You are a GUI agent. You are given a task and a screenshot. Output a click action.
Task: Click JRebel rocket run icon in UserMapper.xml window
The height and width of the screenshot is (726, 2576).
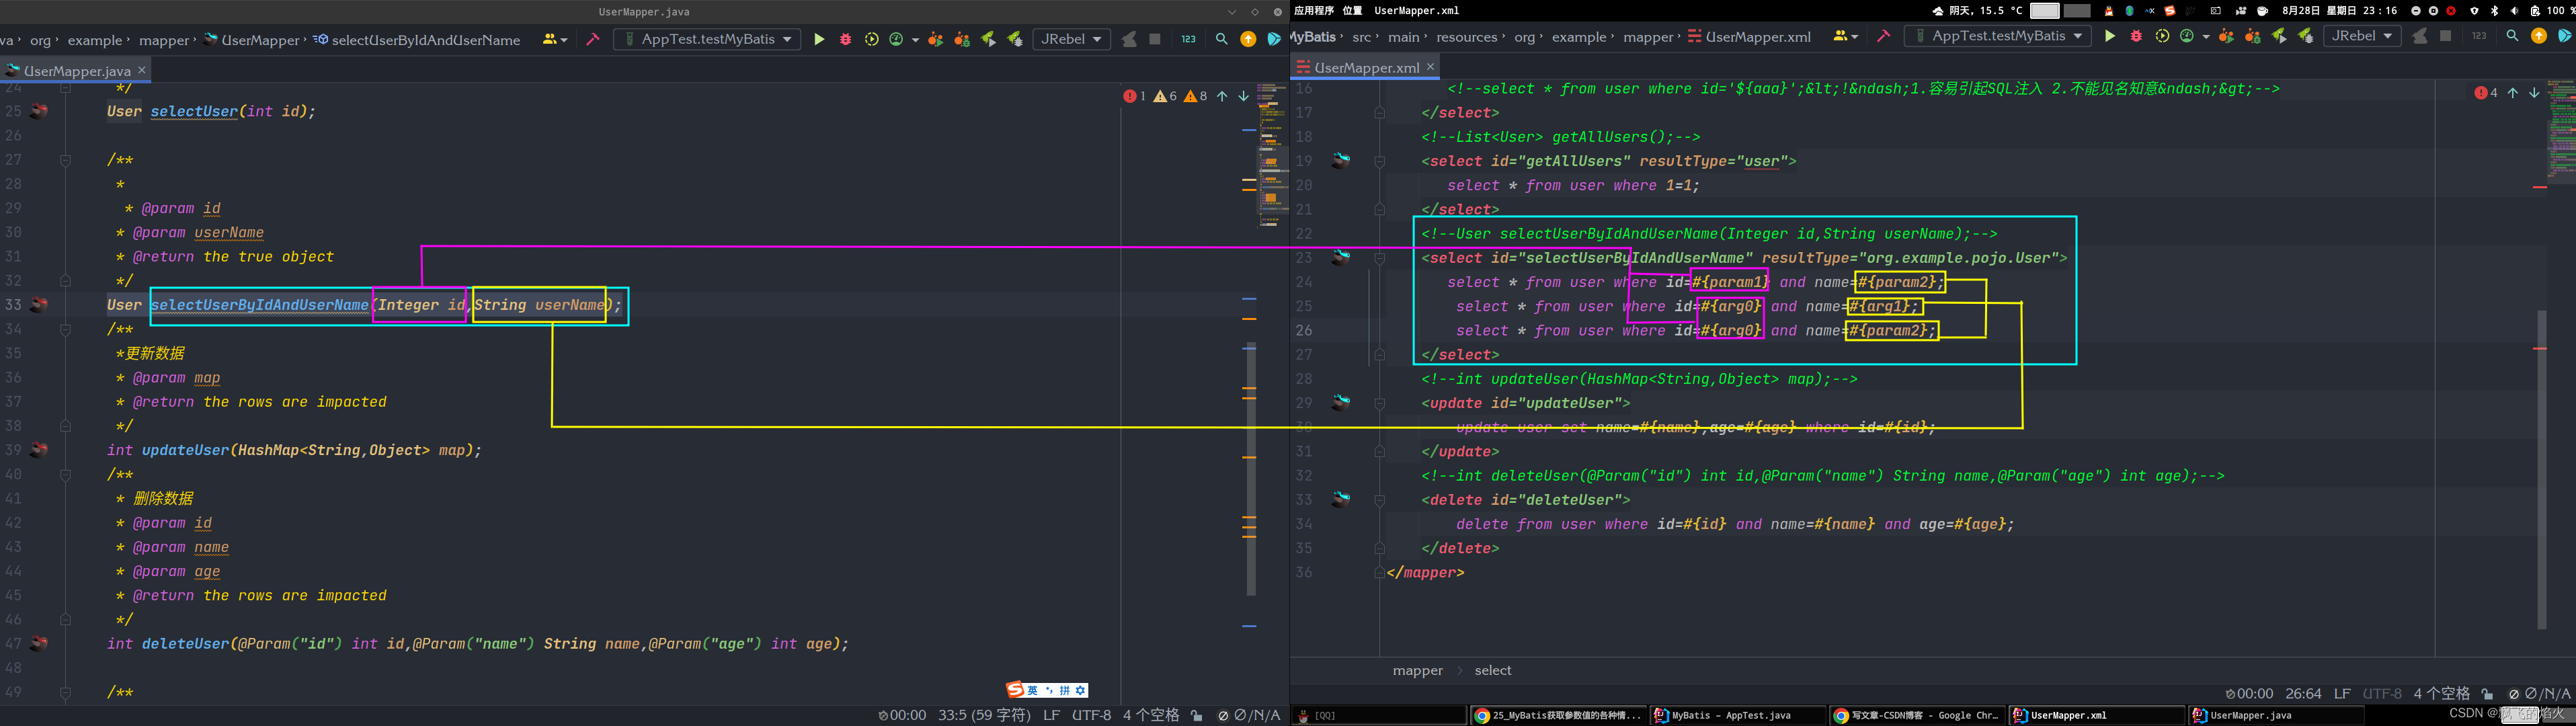pyautogui.click(x=2279, y=36)
